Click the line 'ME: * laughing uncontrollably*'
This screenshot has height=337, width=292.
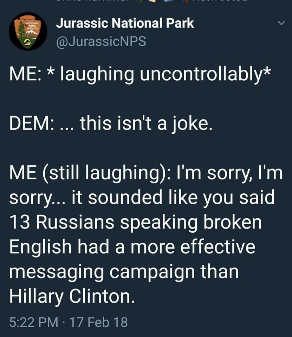(x=139, y=74)
